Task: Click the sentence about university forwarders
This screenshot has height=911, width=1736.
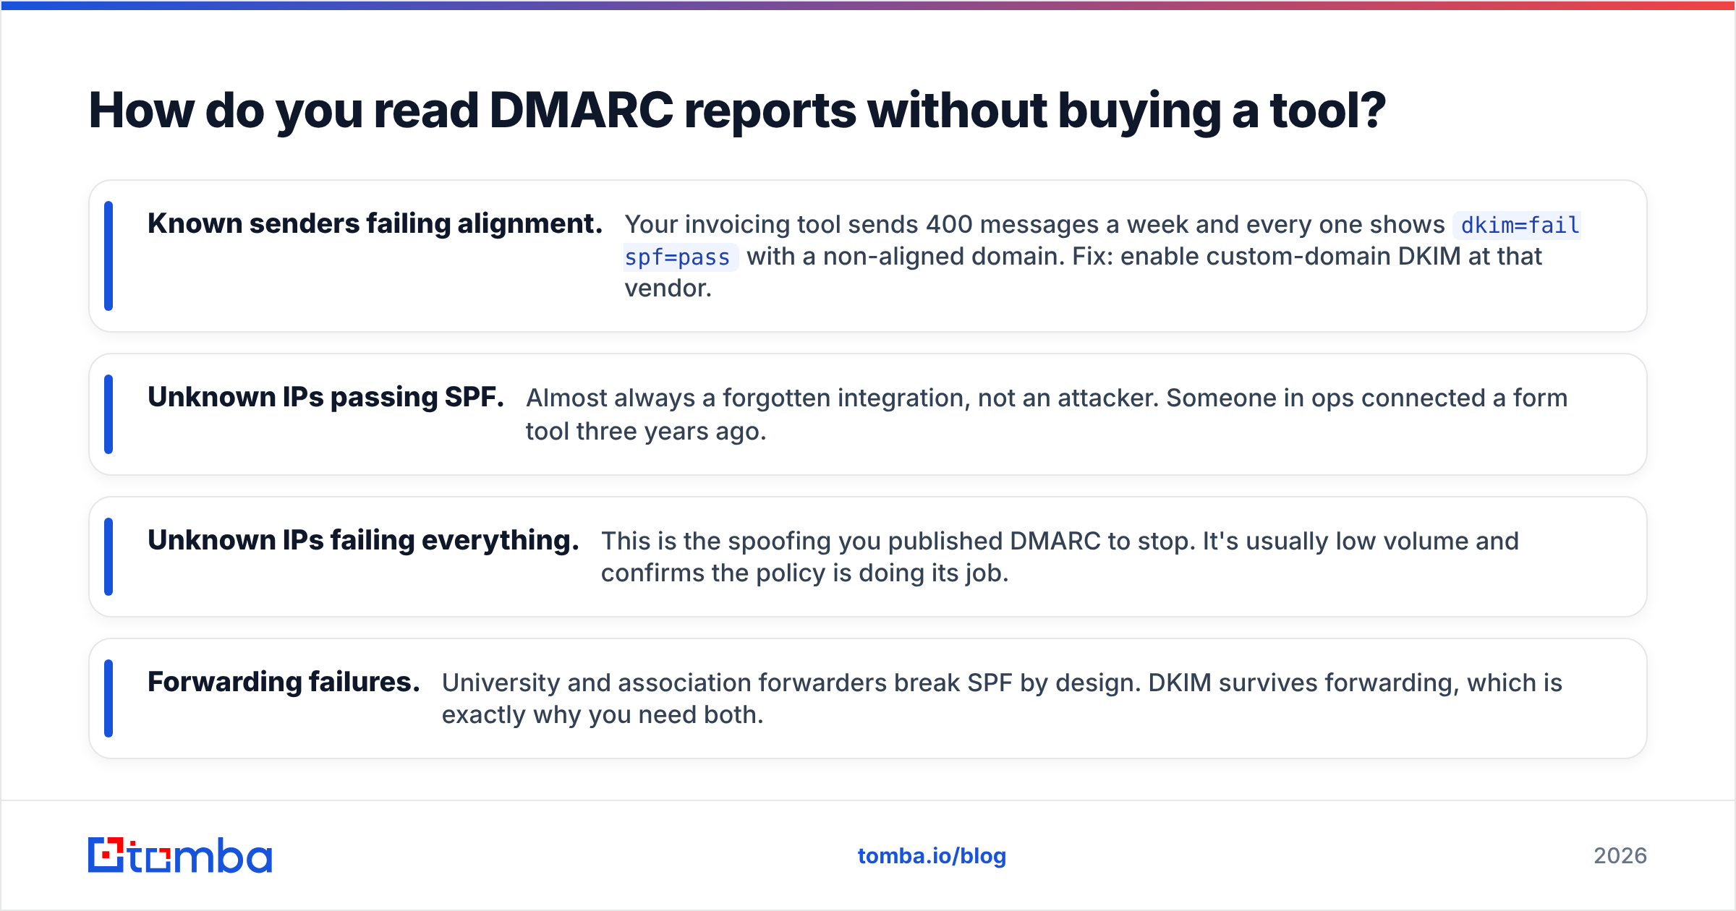Action: point(1002,698)
